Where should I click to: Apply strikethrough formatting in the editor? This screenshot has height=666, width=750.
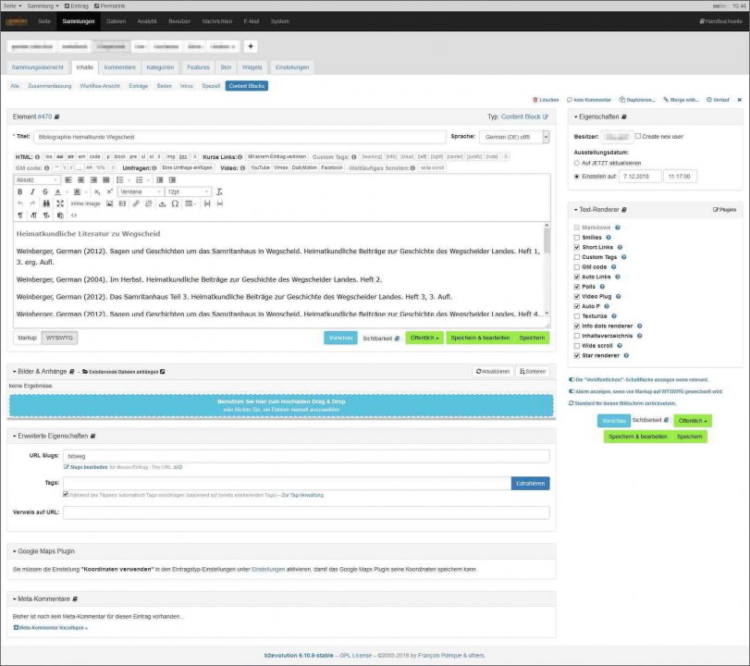(45, 191)
